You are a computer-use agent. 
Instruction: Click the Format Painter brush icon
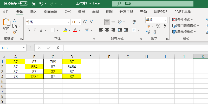(15, 32)
